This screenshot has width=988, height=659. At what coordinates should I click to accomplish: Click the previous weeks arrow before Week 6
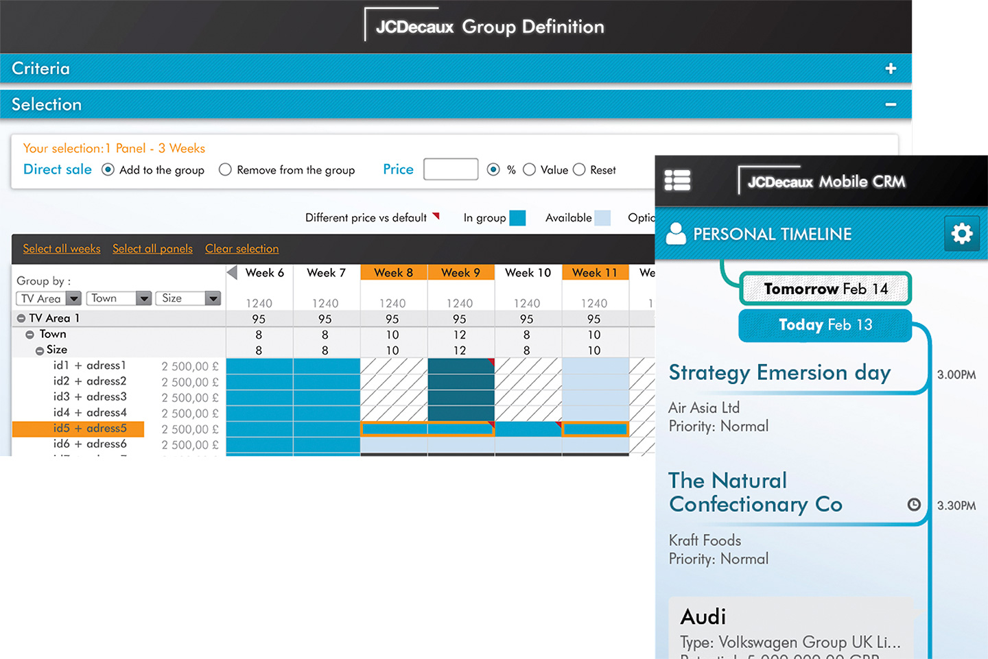[x=232, y=272]
